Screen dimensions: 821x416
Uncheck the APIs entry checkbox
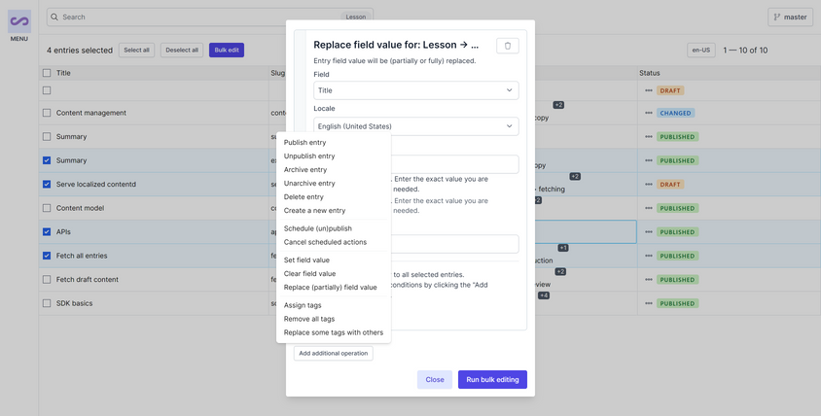point(47,232)
